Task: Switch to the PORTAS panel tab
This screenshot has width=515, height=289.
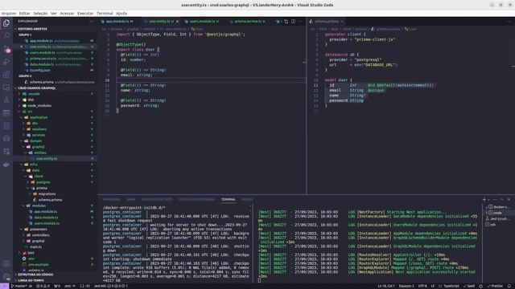Action: point(247,199)
